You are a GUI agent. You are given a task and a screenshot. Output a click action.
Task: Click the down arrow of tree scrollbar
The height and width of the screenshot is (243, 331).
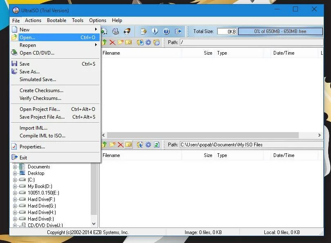point(94,223)
